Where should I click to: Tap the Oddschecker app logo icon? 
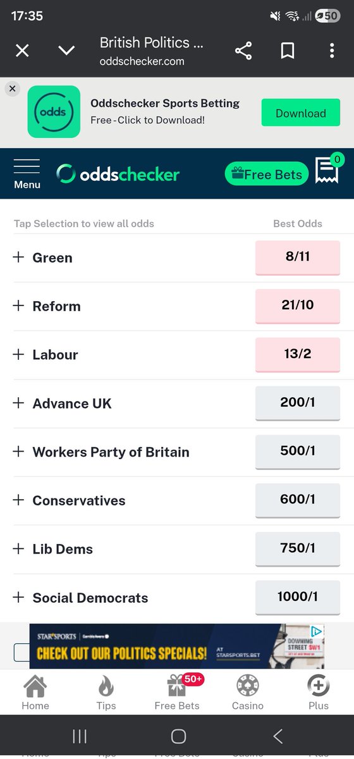(54, 112)
